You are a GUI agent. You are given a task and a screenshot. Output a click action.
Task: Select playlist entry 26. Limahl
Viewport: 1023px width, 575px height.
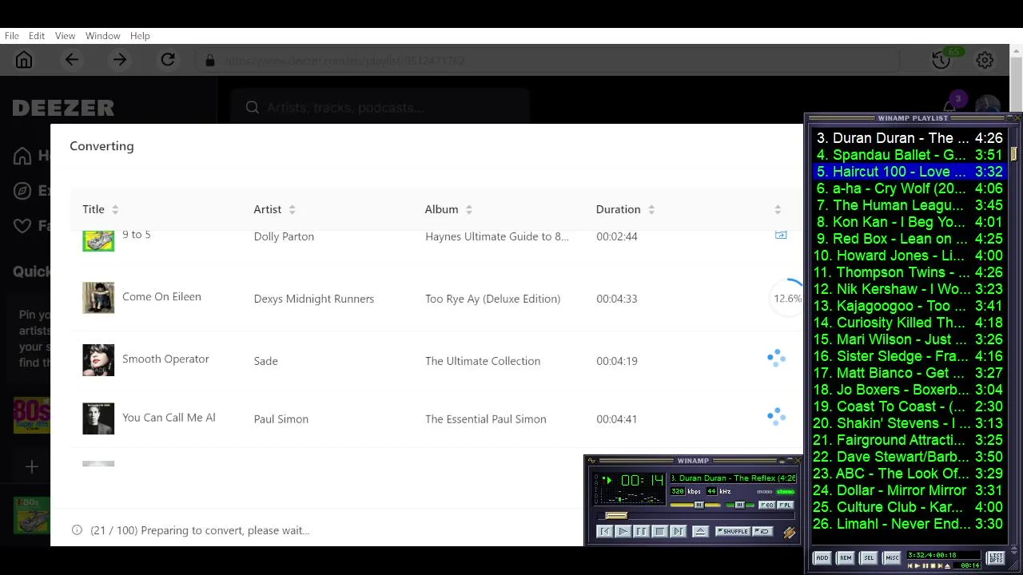click(x=909, y=524)
